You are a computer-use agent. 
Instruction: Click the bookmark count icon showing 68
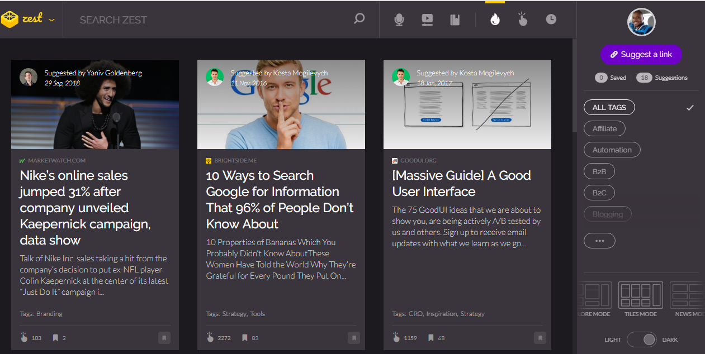pyautogui.click(x=431, y=338)
